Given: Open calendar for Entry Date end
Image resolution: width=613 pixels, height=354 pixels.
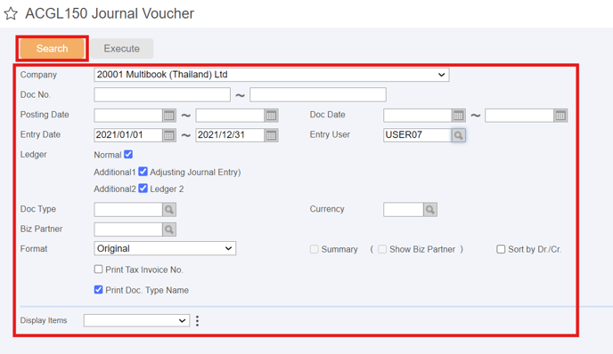Looking at the screenshot, I should 271,135.
